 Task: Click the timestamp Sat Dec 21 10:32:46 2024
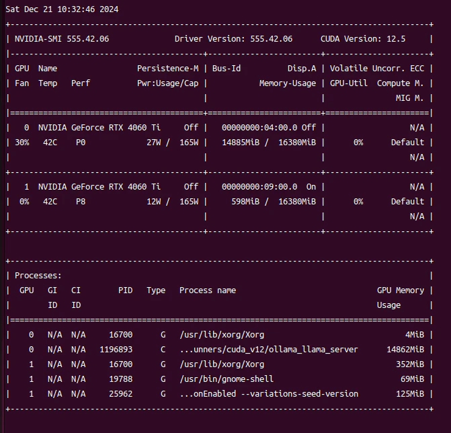[x=62, y=9]
